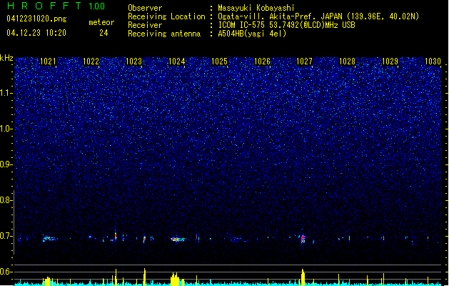The width and height of the screenshot is (449, 286).
Task: Click the 1030 time marker
Action: pyautogui.click(x=433, y=61)
